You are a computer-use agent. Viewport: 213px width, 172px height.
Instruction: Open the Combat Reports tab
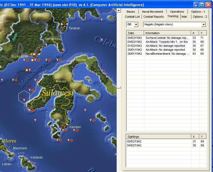point(154,16)
